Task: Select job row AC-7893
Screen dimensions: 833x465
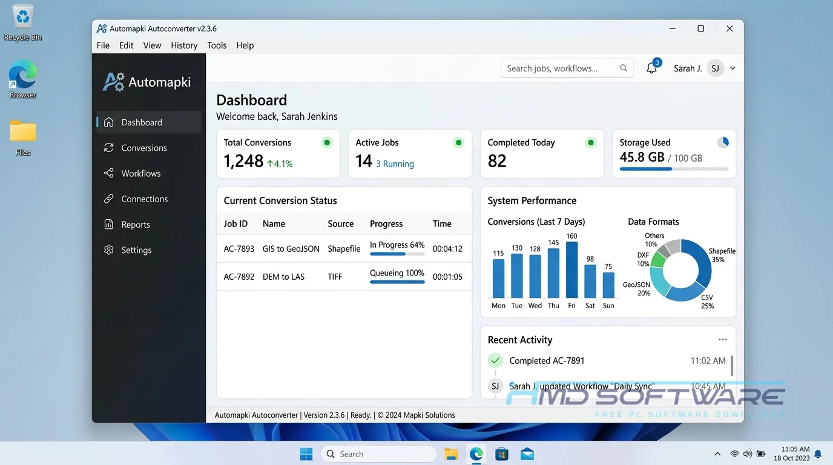Action: [x=344, y=249]
